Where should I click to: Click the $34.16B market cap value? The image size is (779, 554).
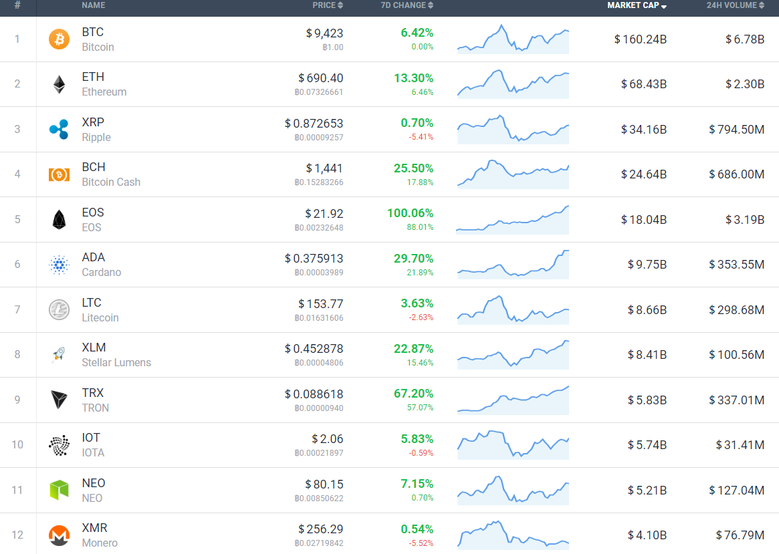644,130
